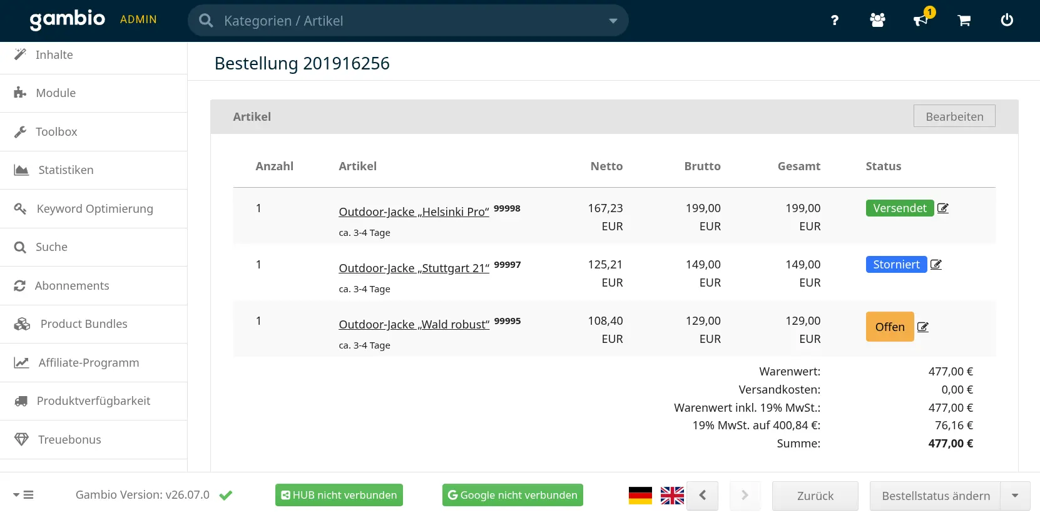Open the Outdoor-Jacke Stuttgart 21 link
This screenshot has height=515, width=1040.
[414, 268]
